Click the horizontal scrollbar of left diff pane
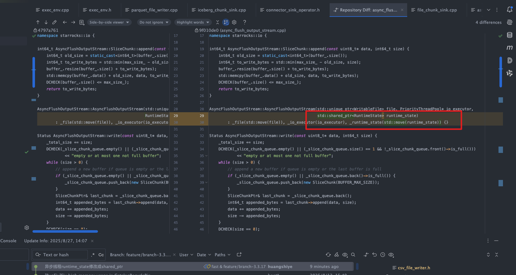 [x=65, y=231]
